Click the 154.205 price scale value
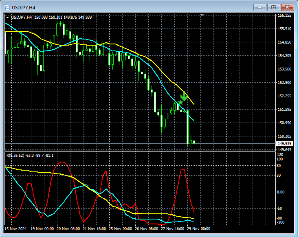 coord(284,56)
